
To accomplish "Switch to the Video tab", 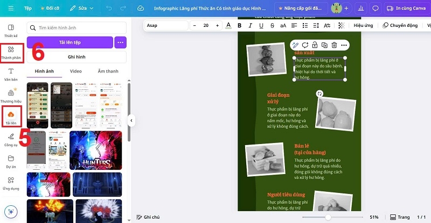I will 75,71.
